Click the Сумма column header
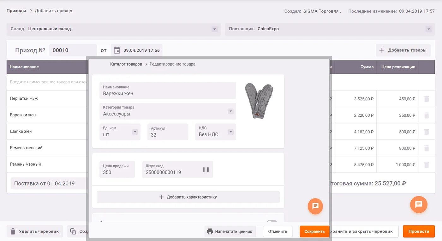Viewport: 442px width, 241px height. pos(367,67)
